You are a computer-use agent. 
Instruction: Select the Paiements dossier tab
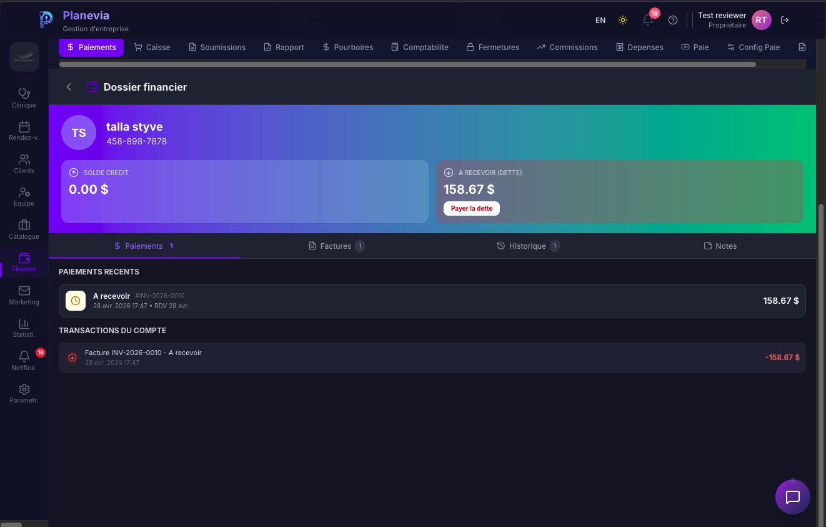pos(144,246)
